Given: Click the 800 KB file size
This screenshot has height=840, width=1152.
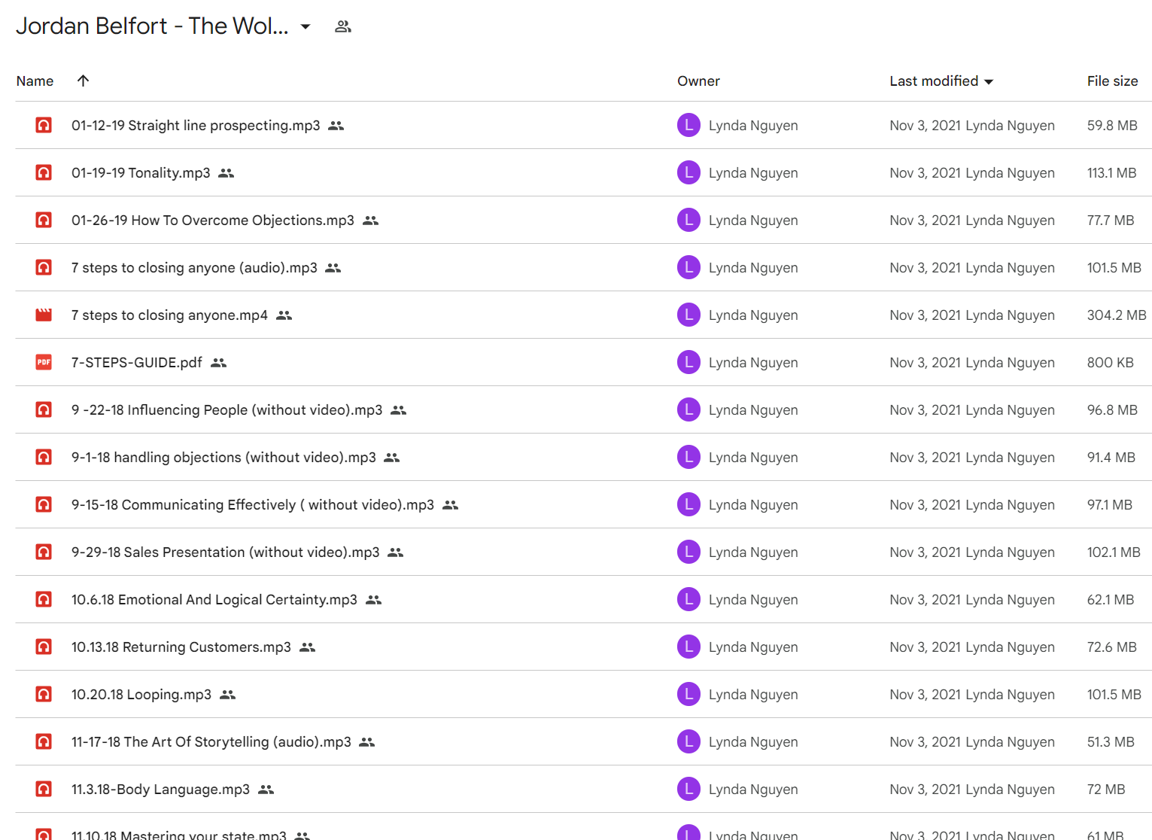Looking at the screenshot, I should (1110, 362).
